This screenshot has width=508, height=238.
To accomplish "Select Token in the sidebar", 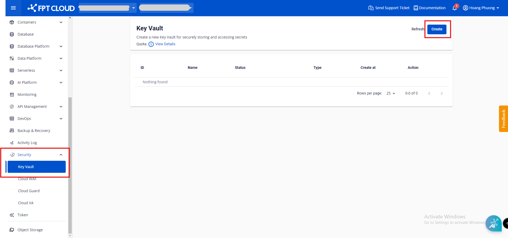I will 23,215.
